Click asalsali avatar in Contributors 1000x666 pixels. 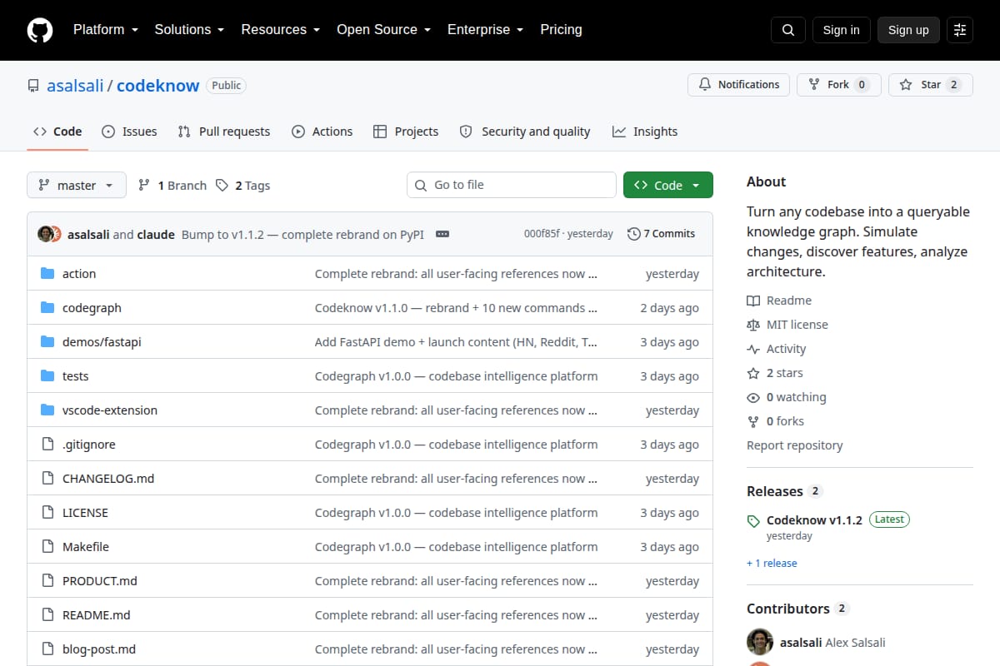pyautogui.click(x=759, y=643)
